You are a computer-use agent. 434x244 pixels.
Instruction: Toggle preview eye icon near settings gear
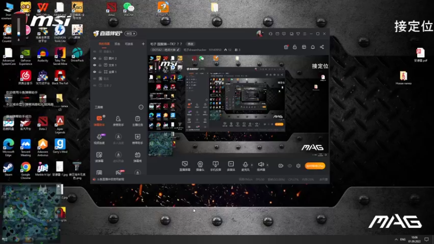tap(290, 166)
